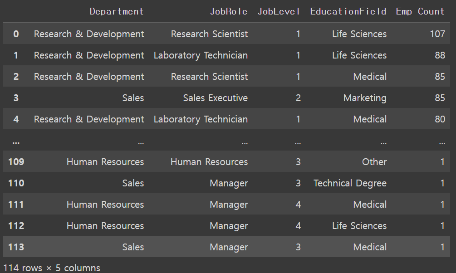Click the JobLevel column header

(279, 11)
